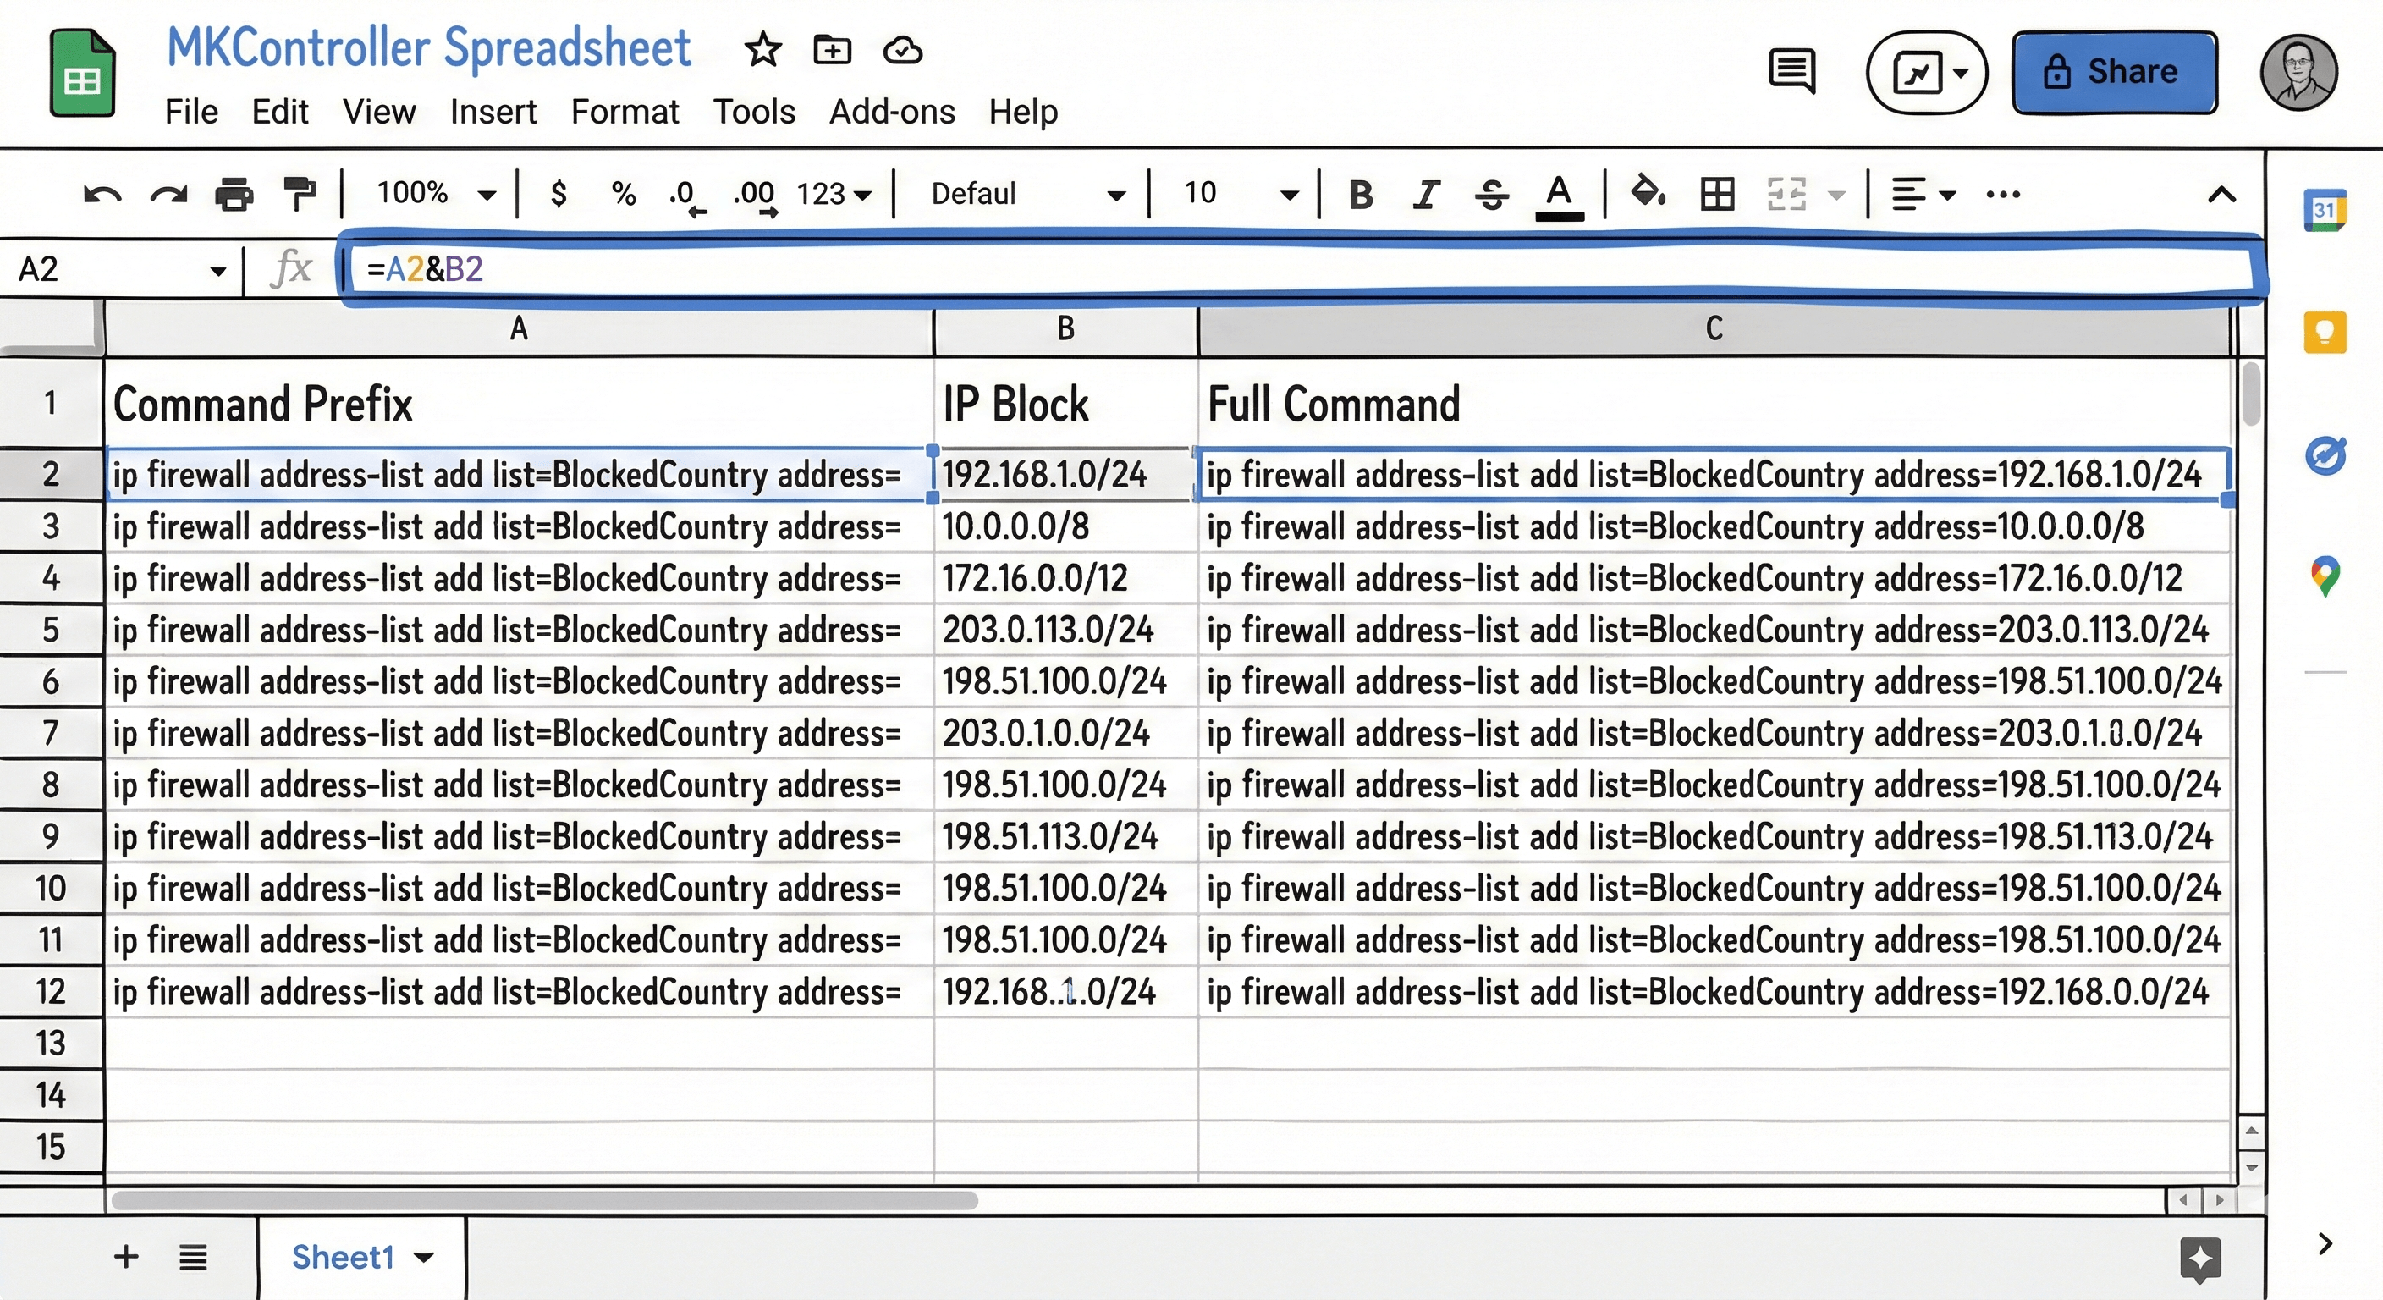Open comment history
The height and width of the screenshot is (1300, 2383).
pos(1791,71)
